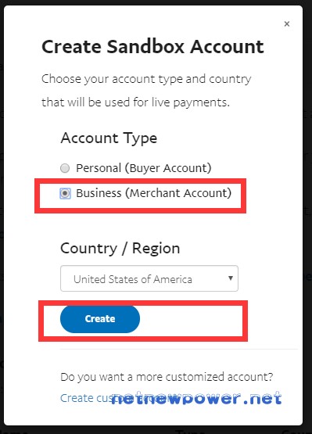Click the Business (Merchant Account) label text
The image size is (312, 434).
point(153,193)
